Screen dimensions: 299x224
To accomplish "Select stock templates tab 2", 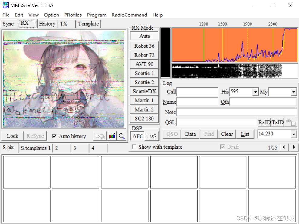I will pyautogui.click(x=61, y=148).
